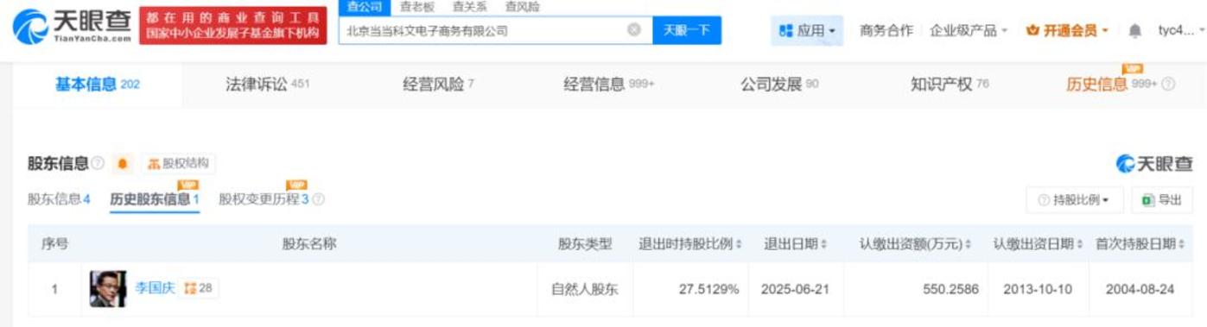The image size is (1207, 327).
Task: Click the 2004-08-24 first holding date cell
Action: pos(1140,289)
